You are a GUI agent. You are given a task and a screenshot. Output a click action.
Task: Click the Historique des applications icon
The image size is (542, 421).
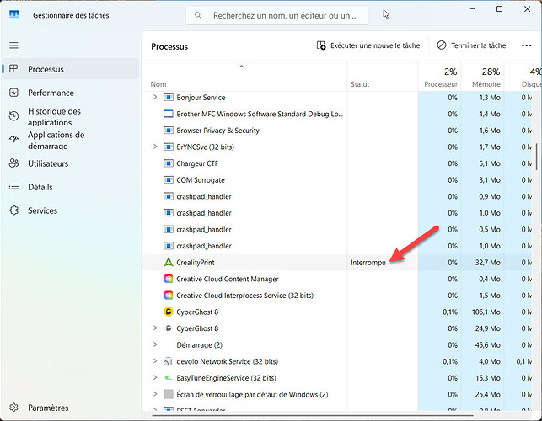click(13, 116)
